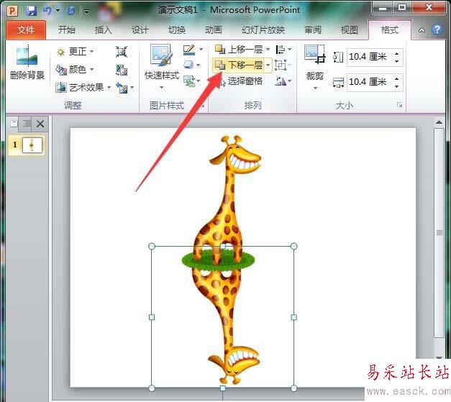This screenshot has height=402, width=451.
Task: Click 下移一层 send backward button
Action: (x=238, y=65)
